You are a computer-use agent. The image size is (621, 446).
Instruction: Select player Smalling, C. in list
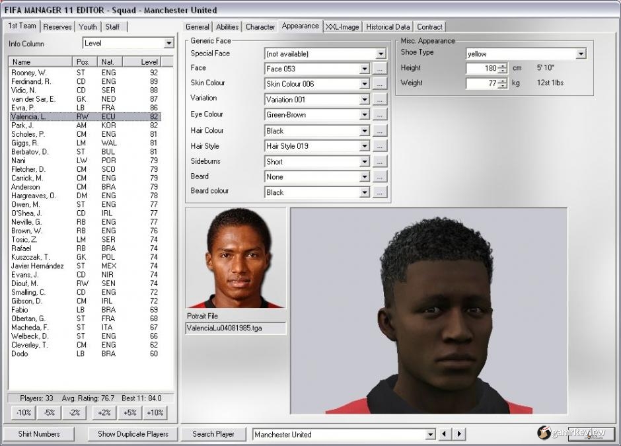[x=85, y=292]
